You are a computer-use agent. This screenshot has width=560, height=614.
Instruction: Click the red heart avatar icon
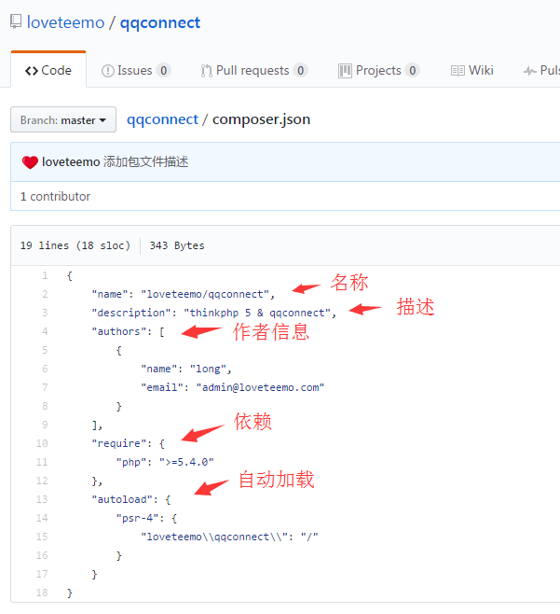point(30,162)
